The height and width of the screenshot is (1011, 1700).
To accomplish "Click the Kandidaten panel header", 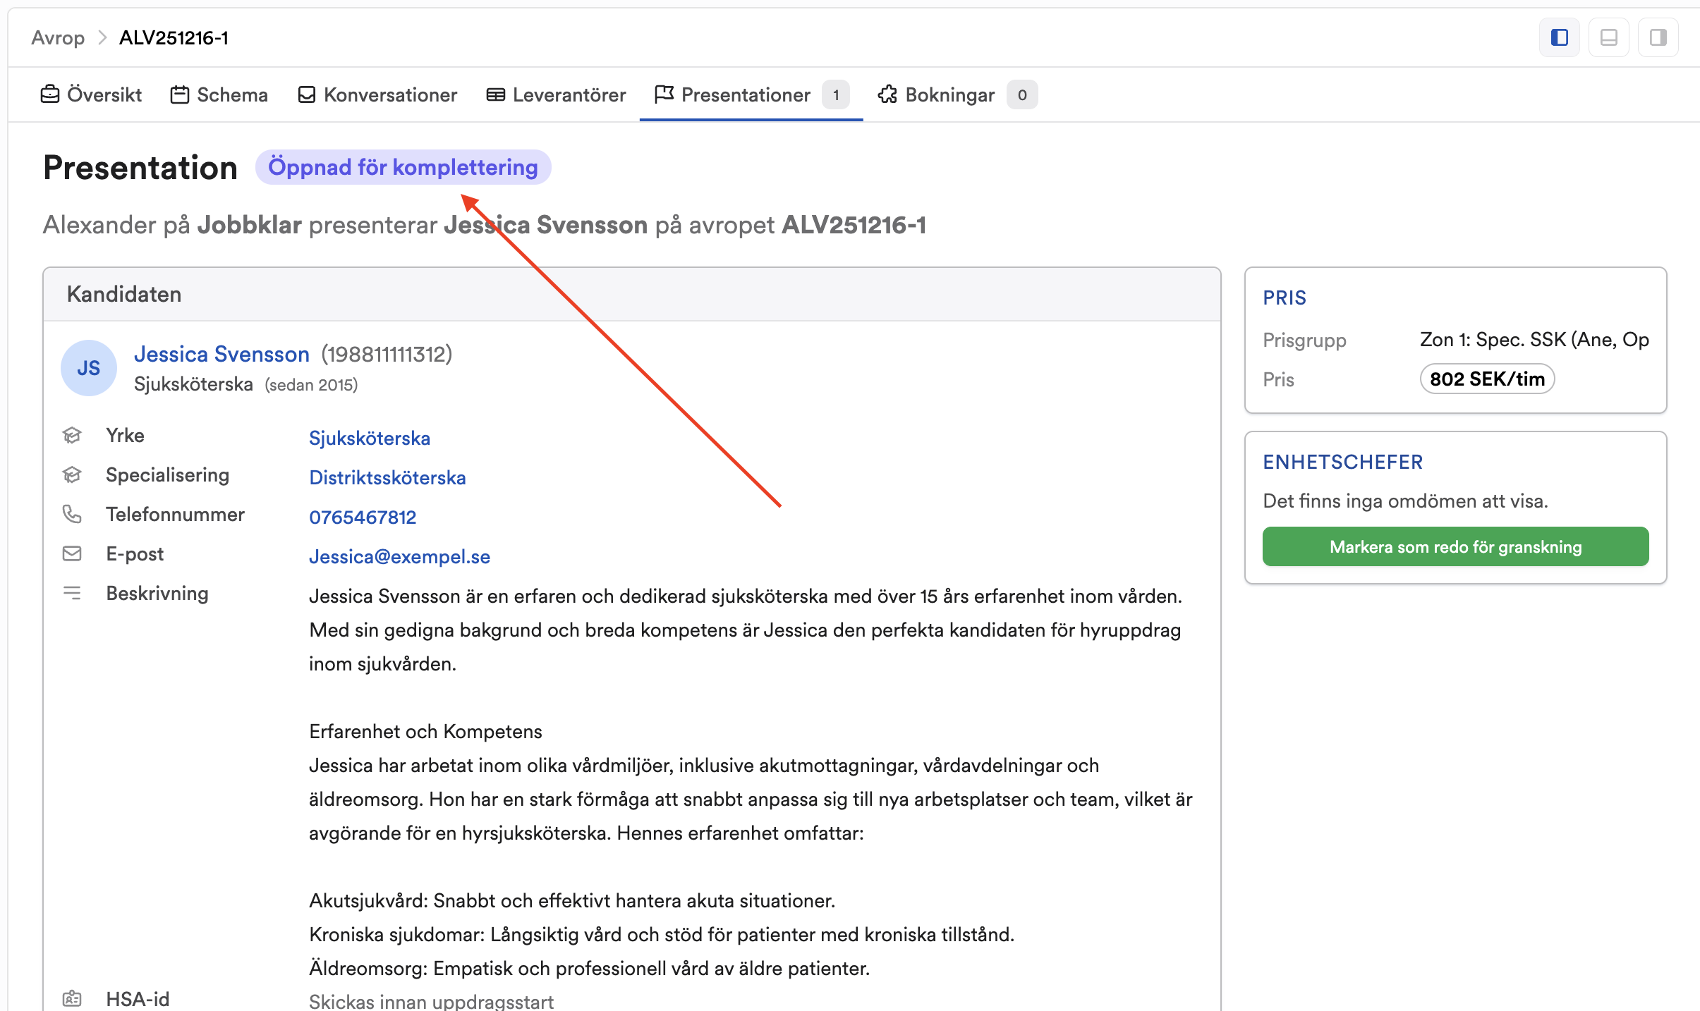I will pyautogui.click(x=631, y=294).
